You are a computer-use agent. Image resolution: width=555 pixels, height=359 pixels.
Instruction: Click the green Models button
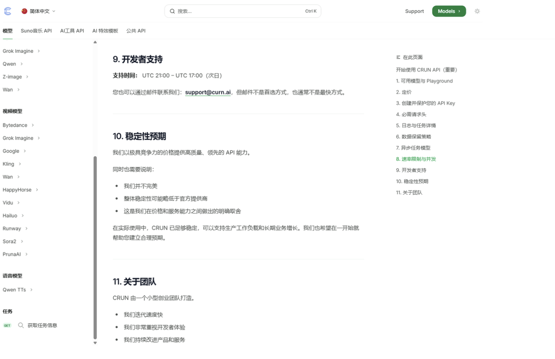(x=449, y=11)
